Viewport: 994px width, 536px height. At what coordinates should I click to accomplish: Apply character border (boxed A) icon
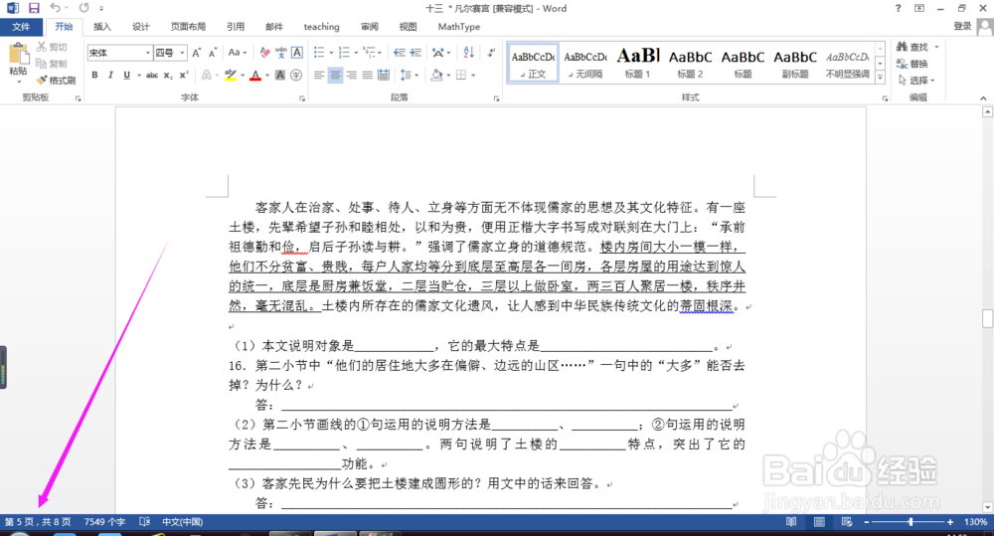tap(296, 53)
